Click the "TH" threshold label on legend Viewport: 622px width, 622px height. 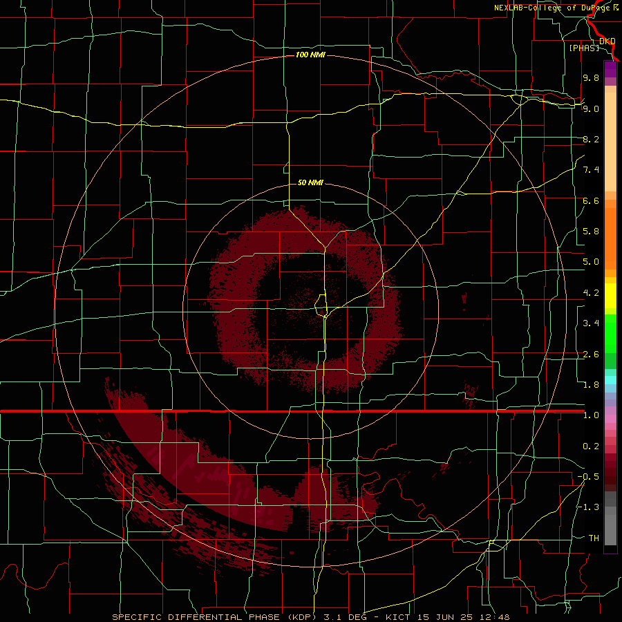594,538
